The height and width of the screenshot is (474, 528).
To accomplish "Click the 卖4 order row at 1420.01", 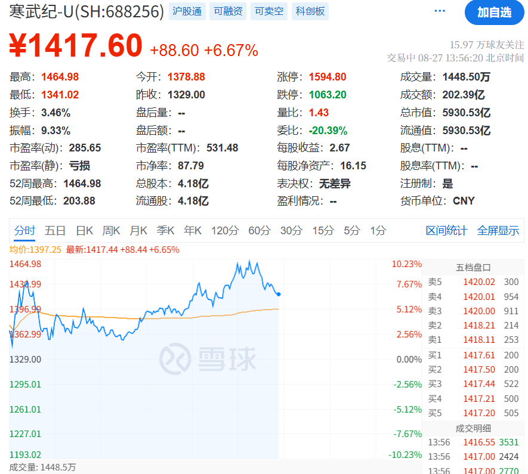I will click(x=473, y=297).
